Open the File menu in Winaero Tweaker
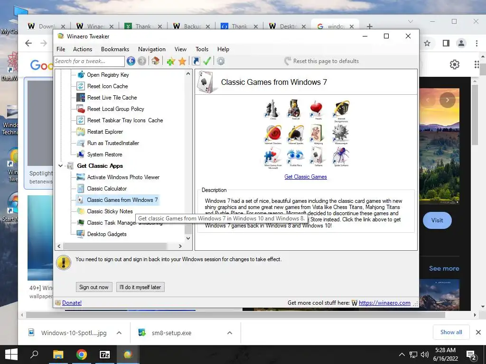 [x=61, y=49]
